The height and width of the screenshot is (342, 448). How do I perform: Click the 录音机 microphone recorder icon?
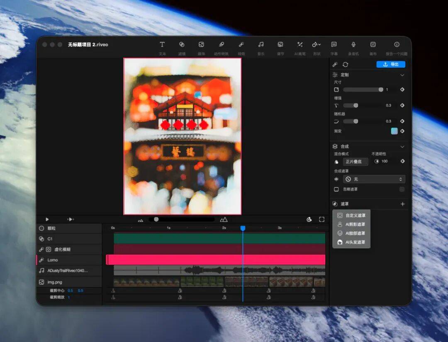coord(353,45)
